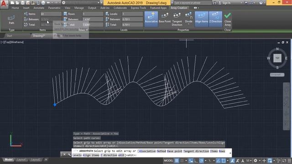This screenshot has height=164, width=292.
Task: Click the Plot printer icon
Action: tap(43, 3)
